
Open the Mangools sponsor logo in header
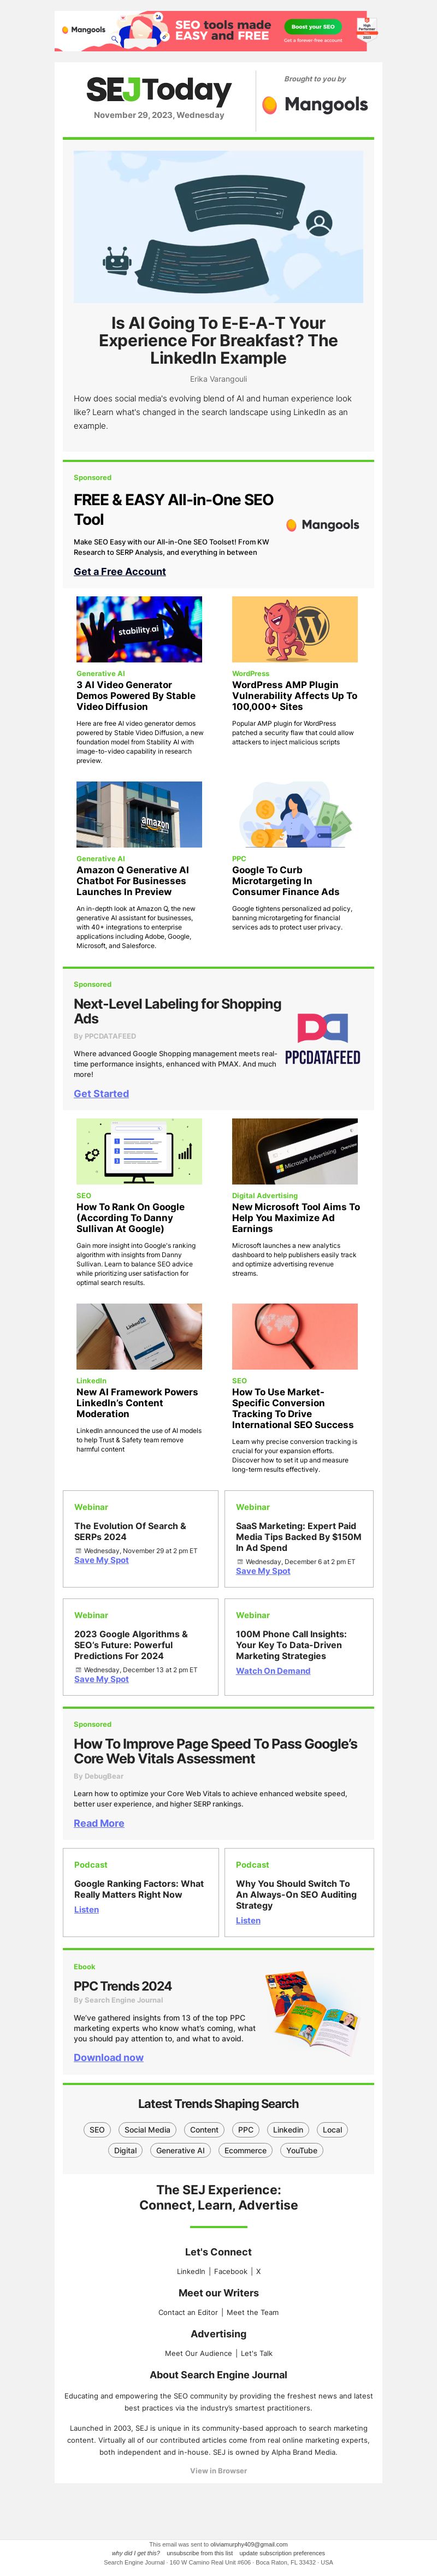(314, 104)
